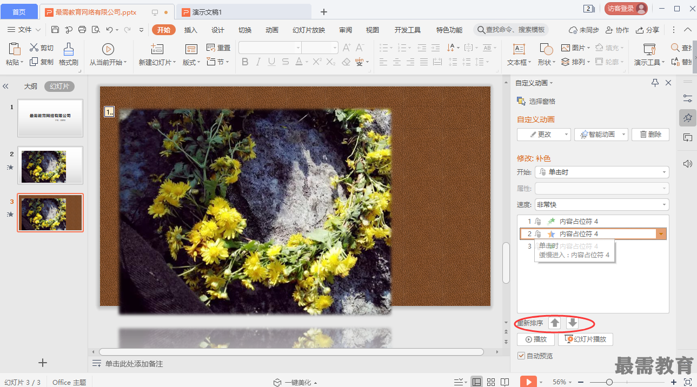
Task: Open the settings sliders icon in sidebar
Action: click(688, 98)
